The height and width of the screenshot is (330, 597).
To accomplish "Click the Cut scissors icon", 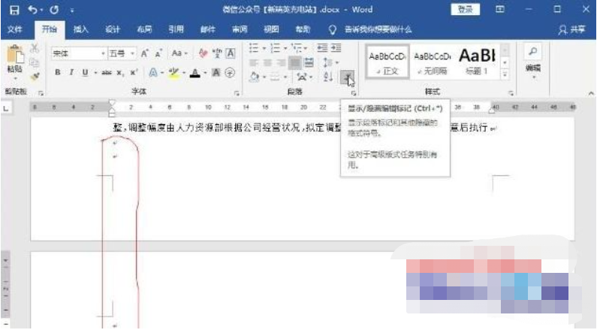I will (x=35, y=49).
